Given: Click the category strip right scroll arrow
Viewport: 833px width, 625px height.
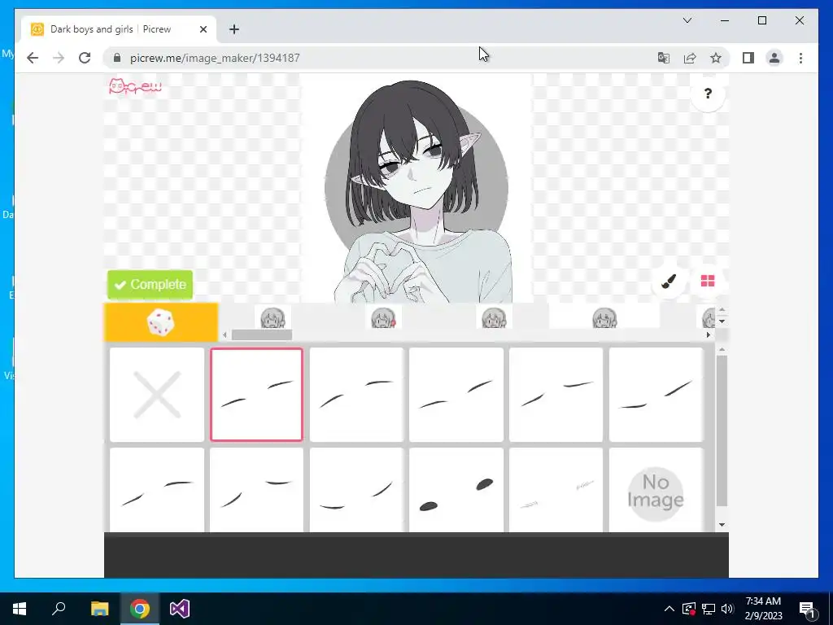Looking at the screenshot, I should point(709,334).
